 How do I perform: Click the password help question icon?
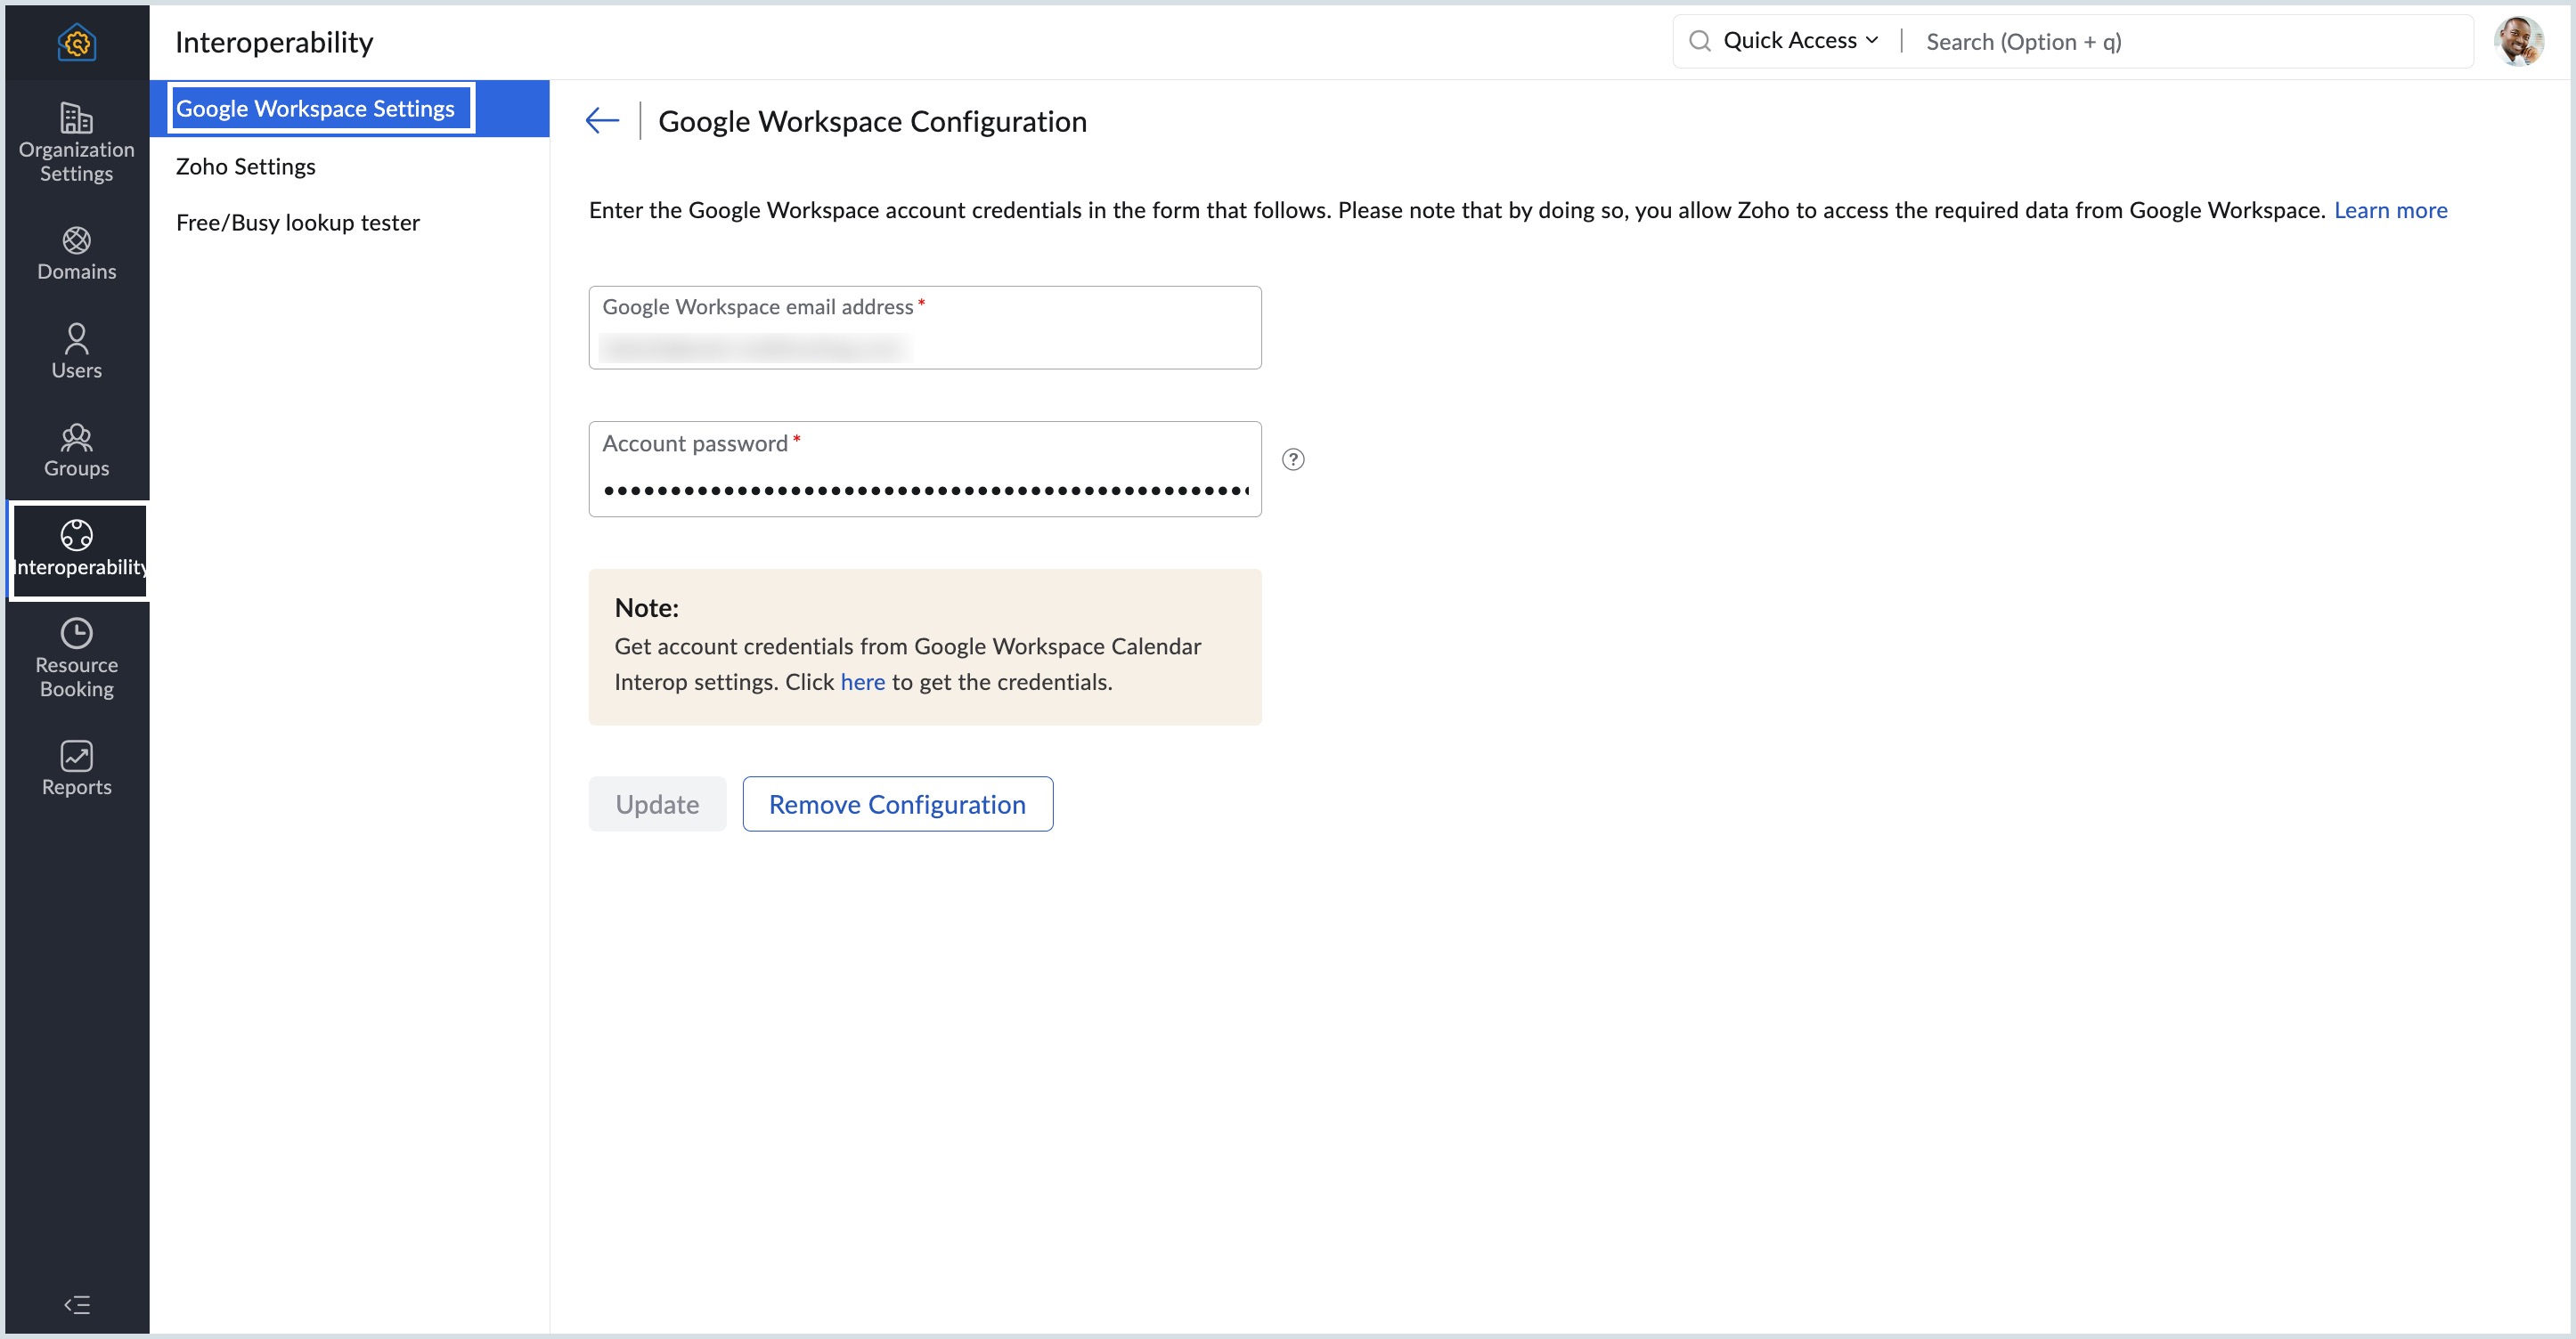[x=1293, y=459]
